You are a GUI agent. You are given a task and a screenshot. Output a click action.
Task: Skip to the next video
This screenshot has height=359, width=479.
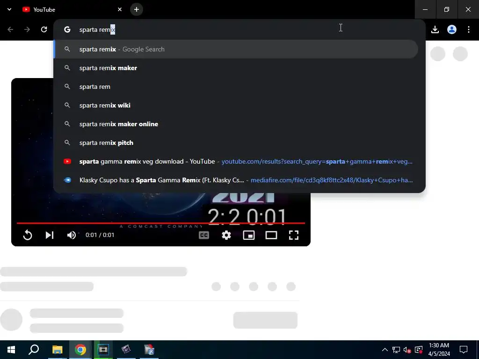tap(50, 235)
